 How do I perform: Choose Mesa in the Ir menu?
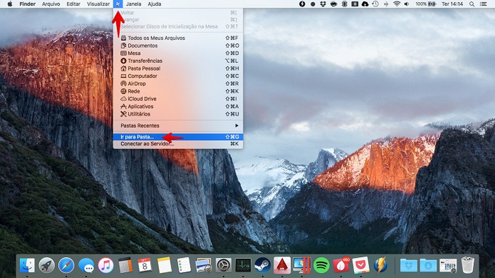pos(178,53)
